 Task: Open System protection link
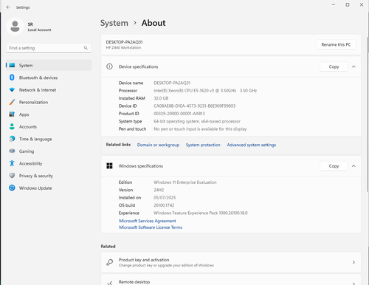(x=203, y=145)
